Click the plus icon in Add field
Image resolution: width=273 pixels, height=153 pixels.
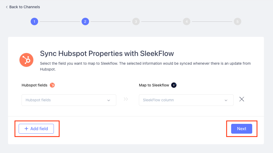26,129
